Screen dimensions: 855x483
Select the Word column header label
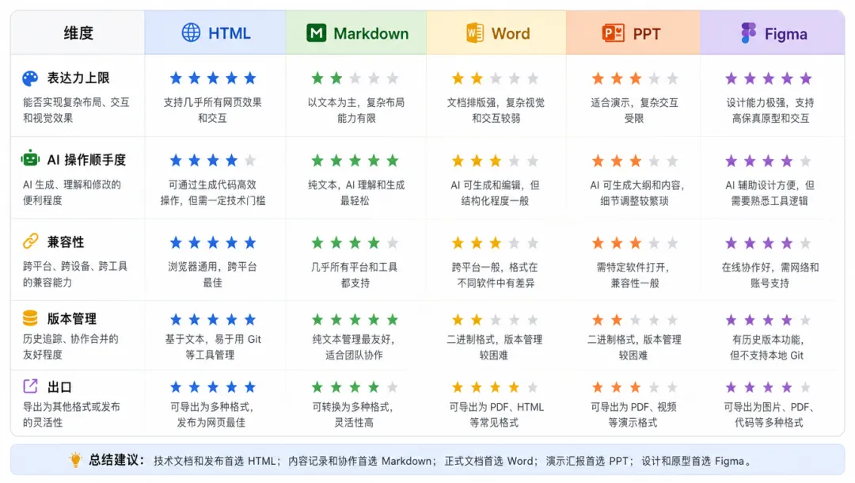pyautogui.click(x=511, y=34)
